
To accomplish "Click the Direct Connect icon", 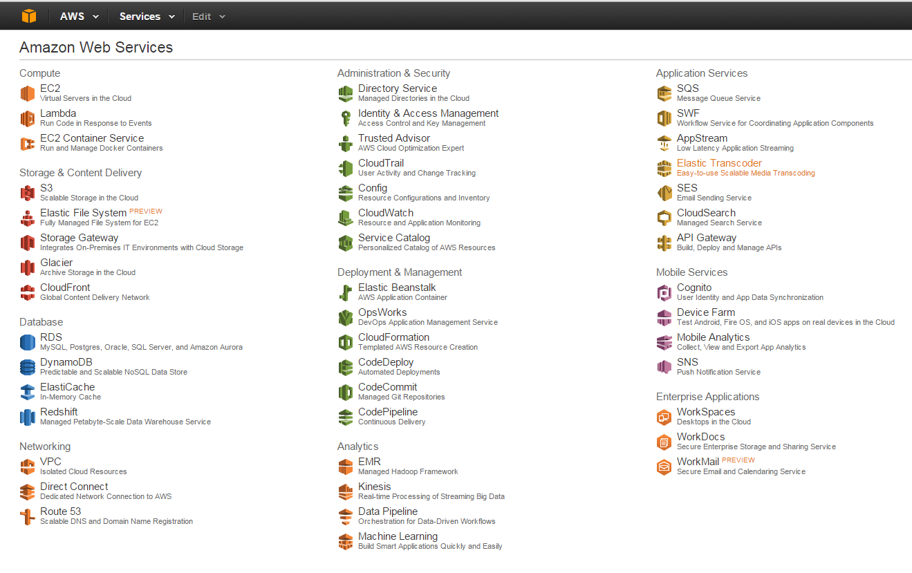I will point(27,491).
